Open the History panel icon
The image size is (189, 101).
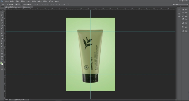[x=179, y=10]
